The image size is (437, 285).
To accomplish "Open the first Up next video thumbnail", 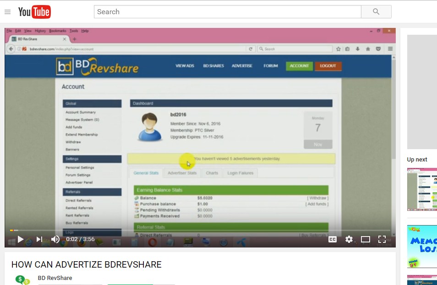I will click(x=422, y=189).
